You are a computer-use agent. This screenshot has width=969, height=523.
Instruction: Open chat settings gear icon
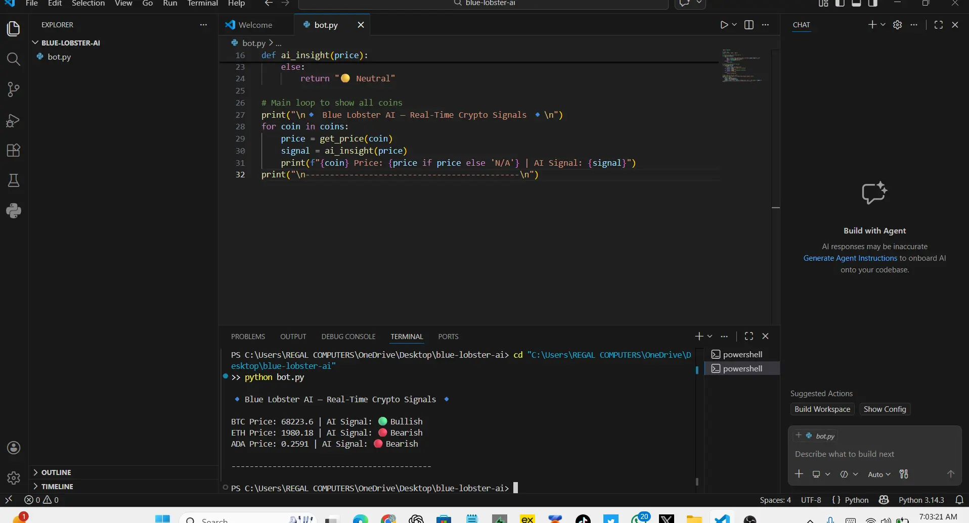point(897,25)
